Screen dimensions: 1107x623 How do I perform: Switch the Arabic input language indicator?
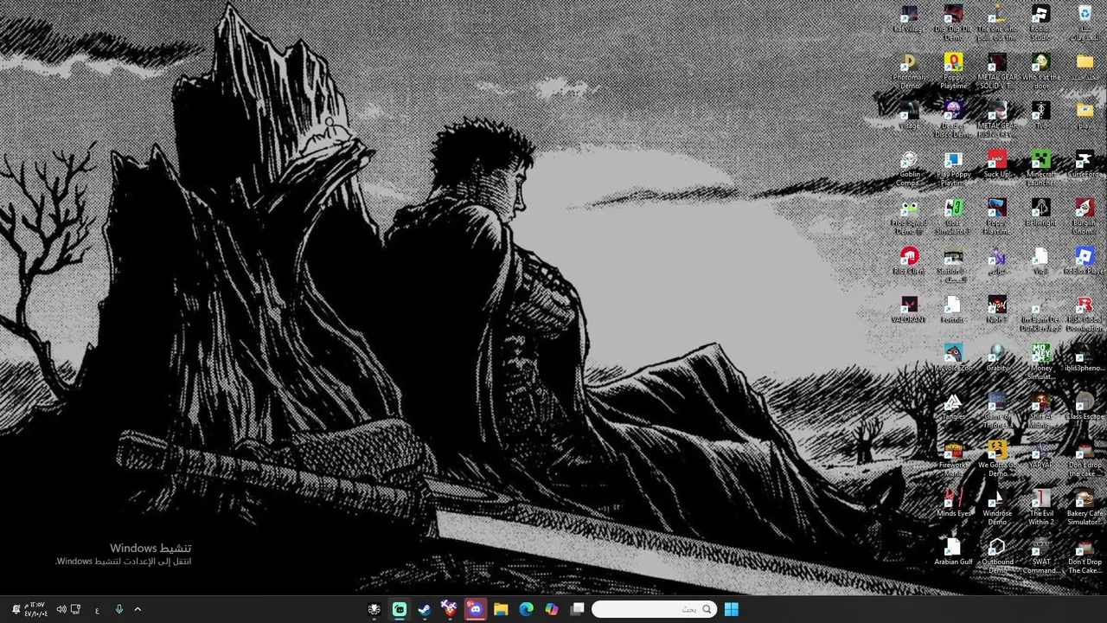[x=97, y=610]
